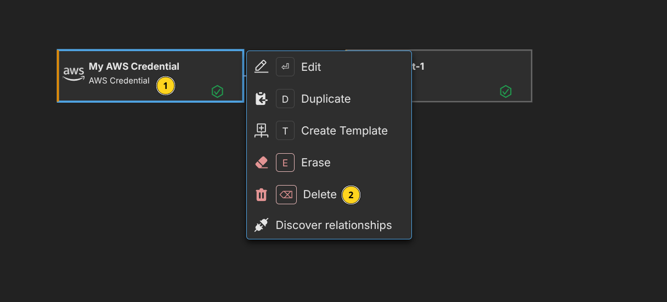Click the pink eraser icon
This screenshot has height=302, width=667.
coord(262,163)
